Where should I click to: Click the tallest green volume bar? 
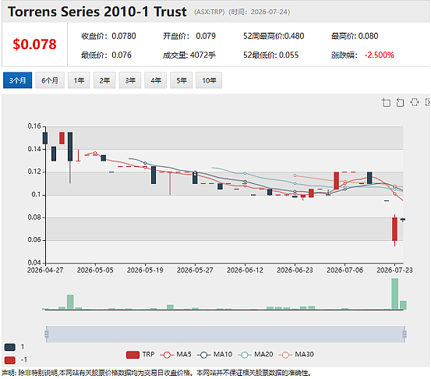[394, 294]
